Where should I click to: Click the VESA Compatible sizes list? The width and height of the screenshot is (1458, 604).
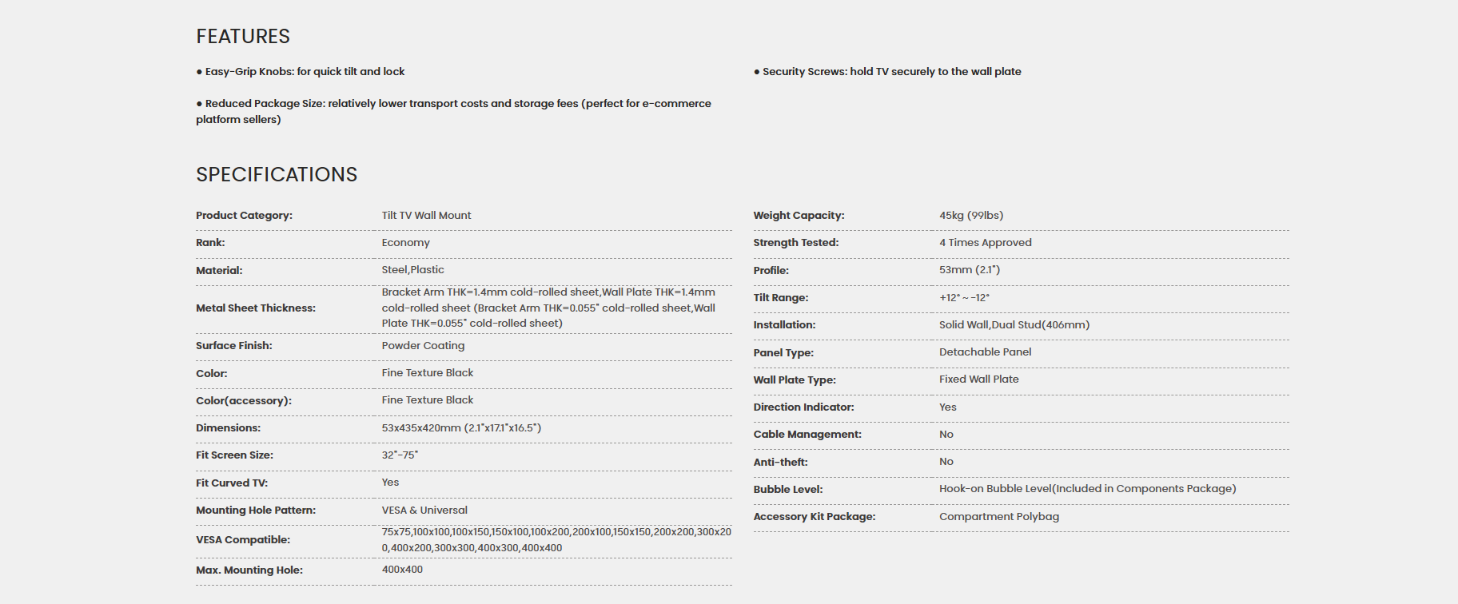556,540
